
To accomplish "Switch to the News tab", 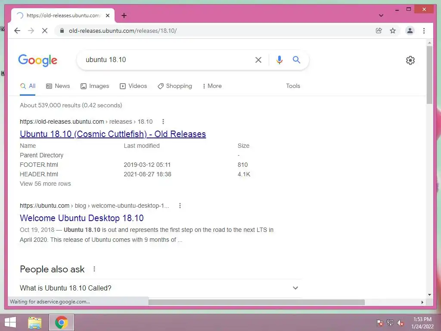I will click(x=58, y=86).
